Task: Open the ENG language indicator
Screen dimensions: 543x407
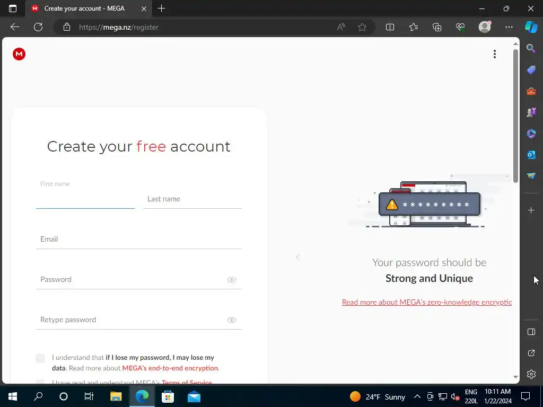Action: (471, 396)
